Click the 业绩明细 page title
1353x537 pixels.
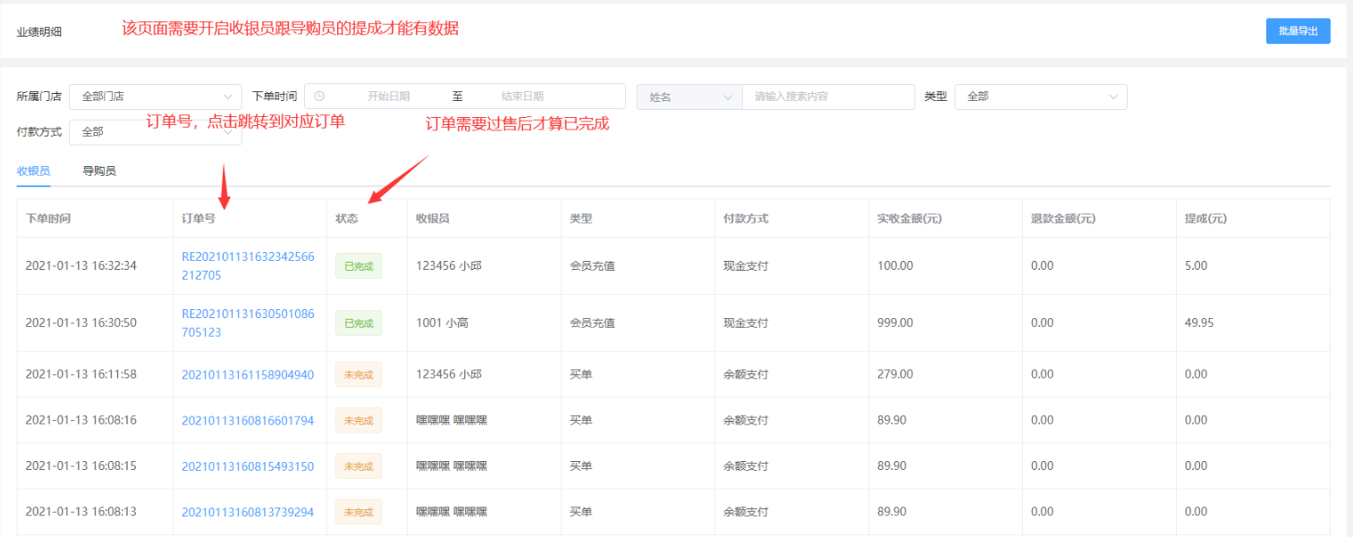39,31
